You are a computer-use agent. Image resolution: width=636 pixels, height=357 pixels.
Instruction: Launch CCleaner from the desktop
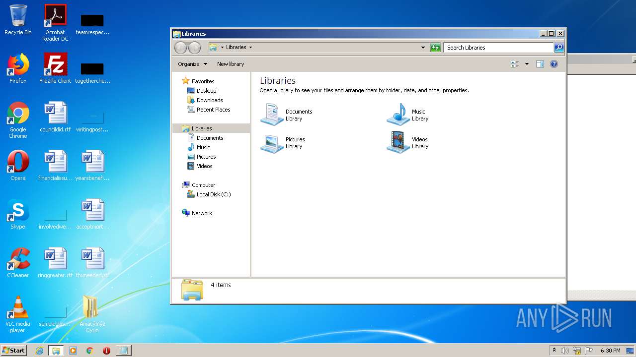click(x=18, y=263)
